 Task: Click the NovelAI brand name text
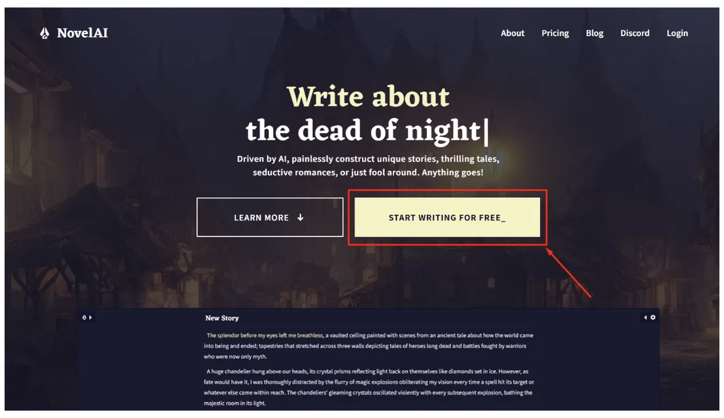pos(82,33)
